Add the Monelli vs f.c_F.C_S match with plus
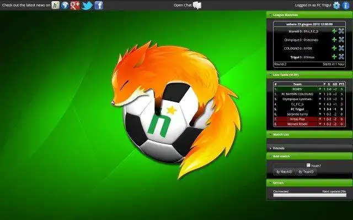The height and width of the screenshot is (220, 353). coord(334,31)
